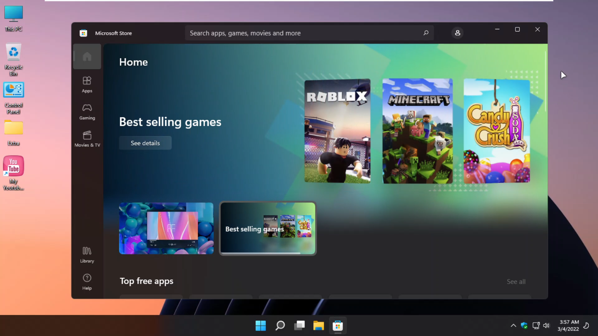Click the Top free apps heading
Viewport: 598px width, 336px height.
tap(146, 281)
